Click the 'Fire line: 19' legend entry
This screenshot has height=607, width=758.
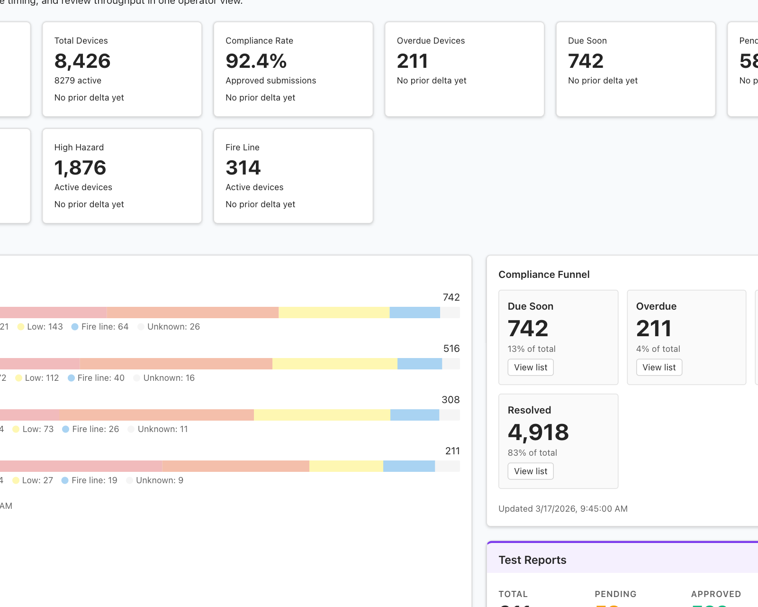(90, 480)
